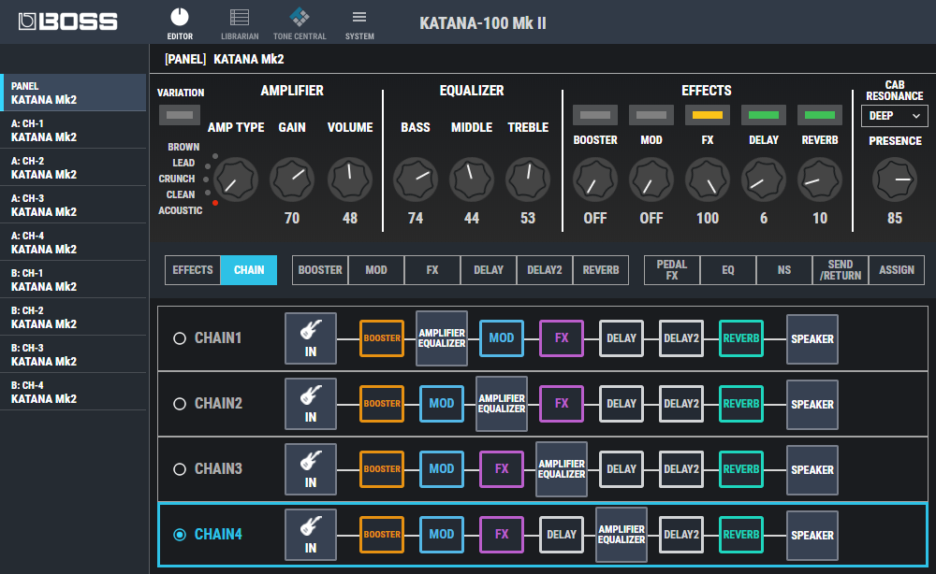The image size is (936, 574).
Task: Toggle the yellow FX on/off switch
Action: (708, 115)
